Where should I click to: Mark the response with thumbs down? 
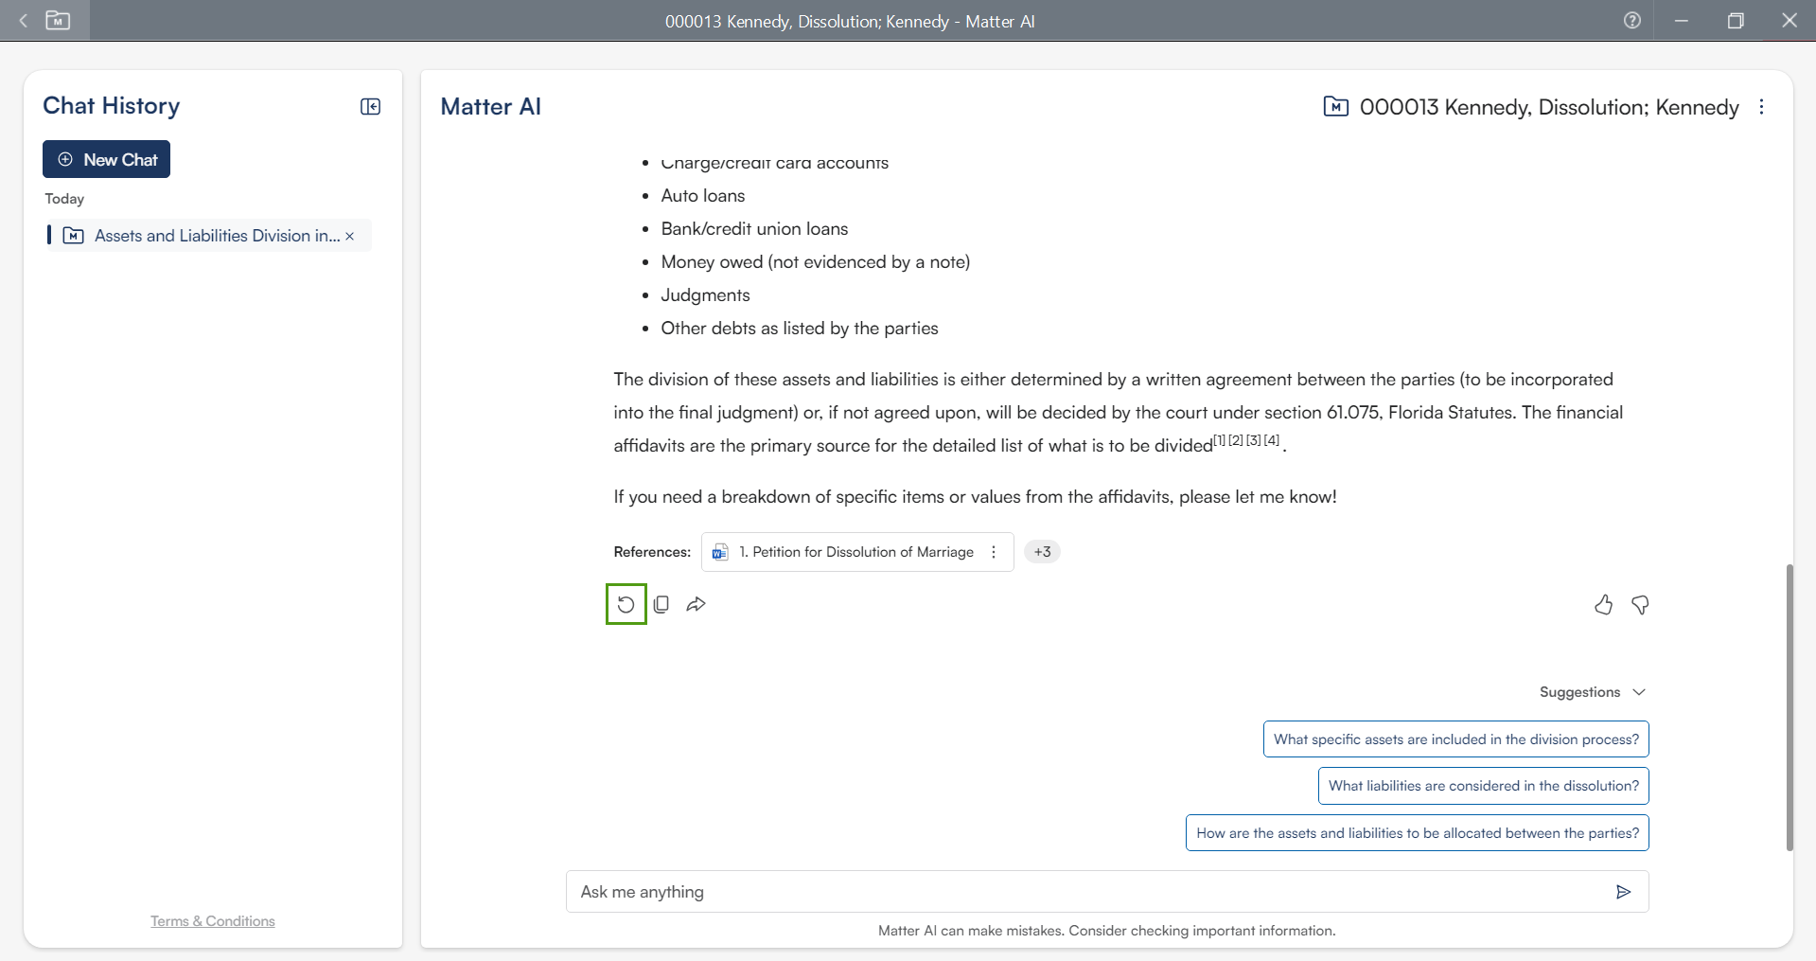1640,604
